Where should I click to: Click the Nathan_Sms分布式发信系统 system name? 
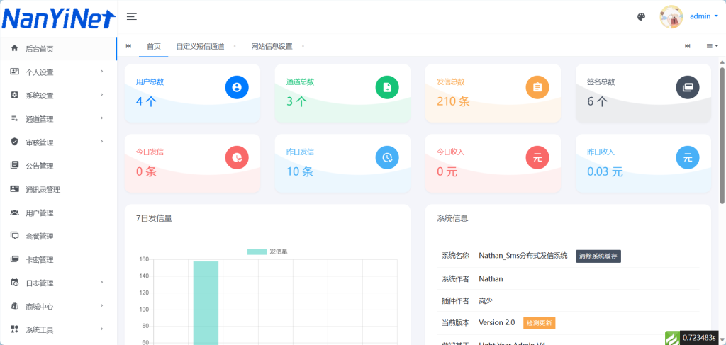(x=523, y=255)
